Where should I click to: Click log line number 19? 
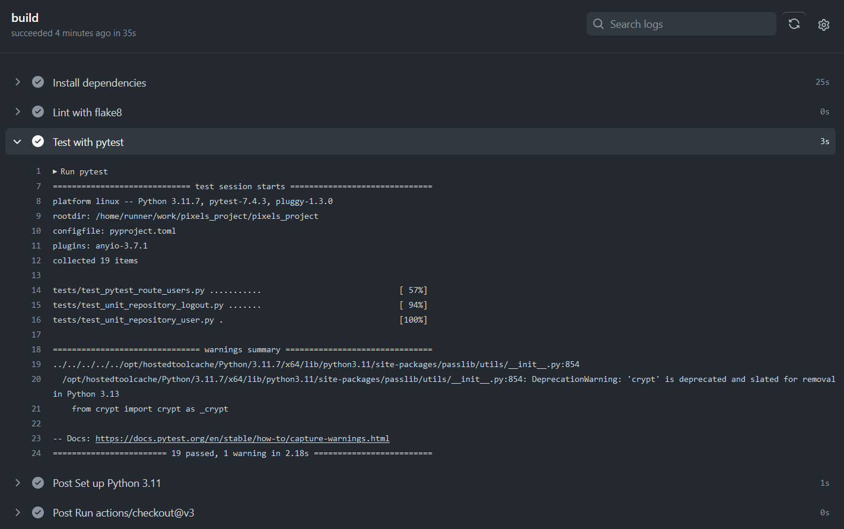pos(36,364)
